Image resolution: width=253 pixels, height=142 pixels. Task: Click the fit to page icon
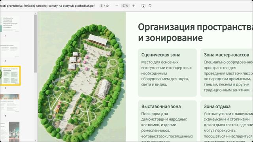click(143, 6)
